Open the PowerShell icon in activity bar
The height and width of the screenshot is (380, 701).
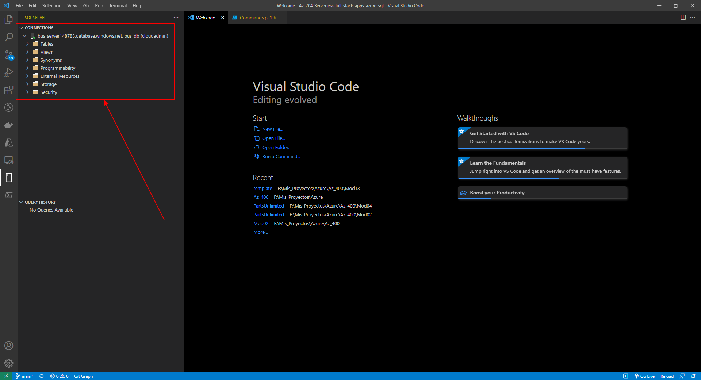[x=9, y=195]
